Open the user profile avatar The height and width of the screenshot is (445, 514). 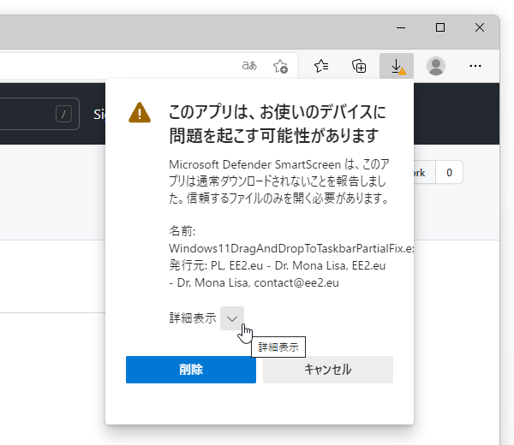click(x=436, y=66)
